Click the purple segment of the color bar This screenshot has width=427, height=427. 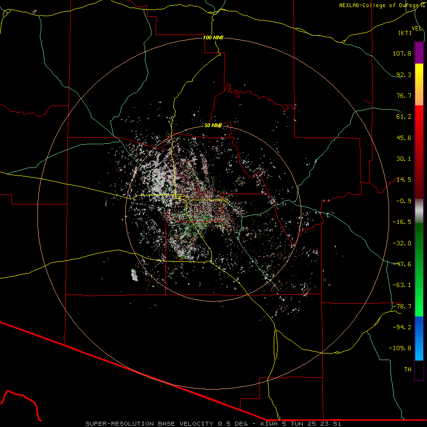point(419,53)
